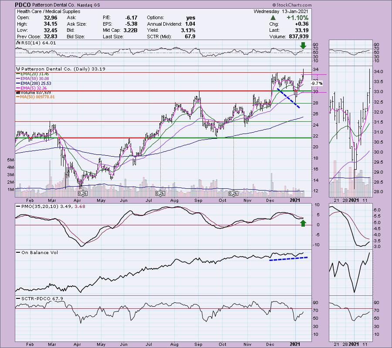The image size is (392, 348).
Task: Click the EMA(200) 25.53 legend text
Action: (36, 84)
